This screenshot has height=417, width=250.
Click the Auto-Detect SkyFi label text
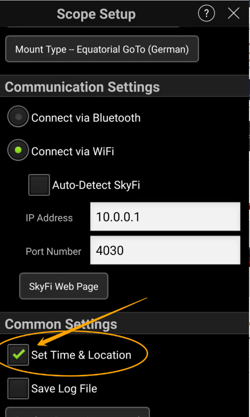click(96, 185)
